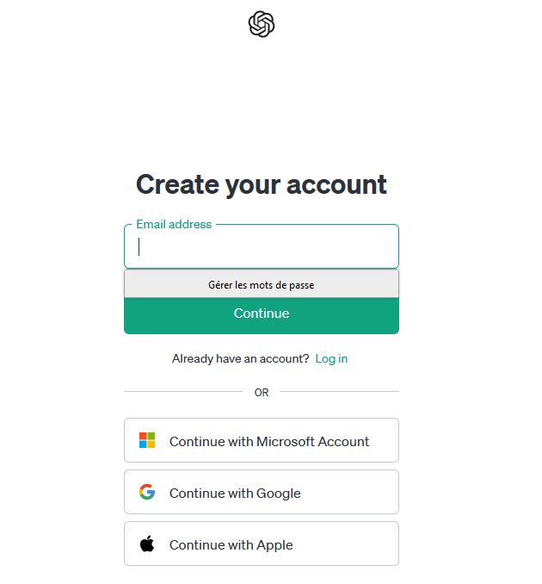The width and height of the screenshot is (542, 584).
Task: Click the green Email address floating label
Action: (174, 225)
